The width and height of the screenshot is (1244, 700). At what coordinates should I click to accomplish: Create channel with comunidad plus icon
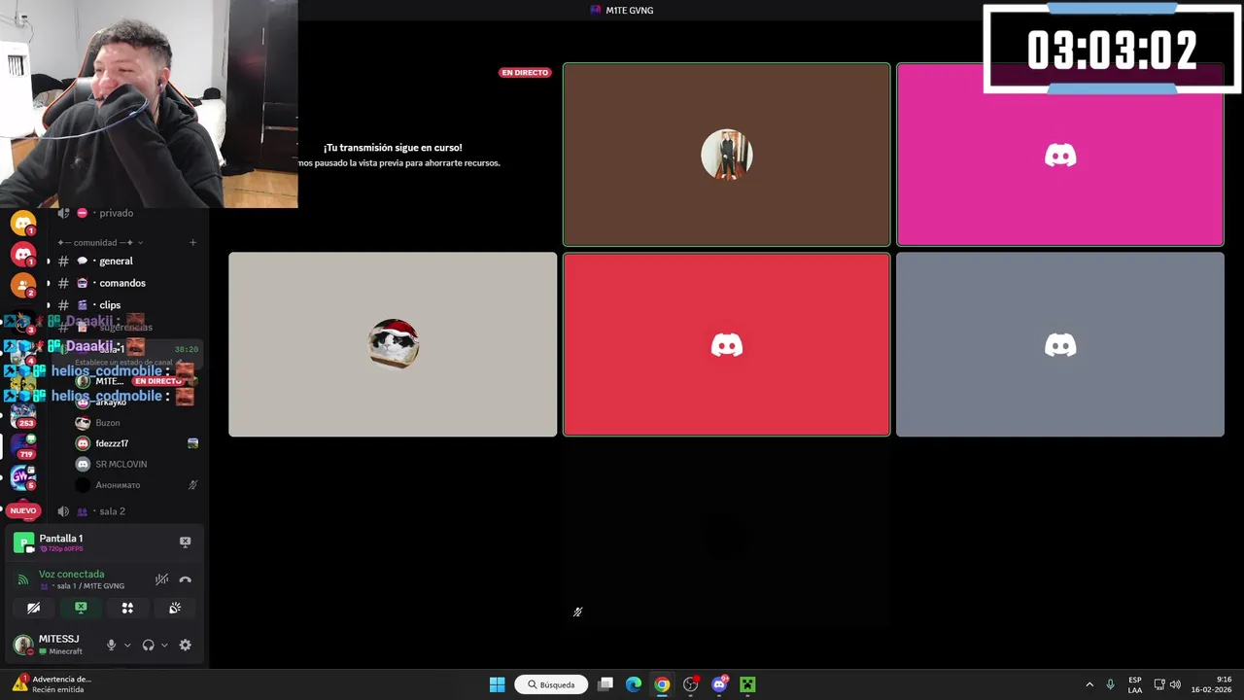coord(192,242)
